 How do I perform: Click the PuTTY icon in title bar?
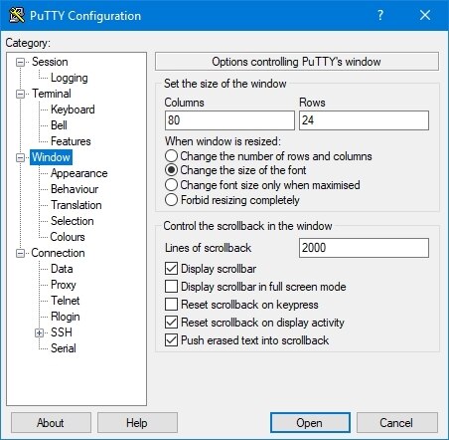click(x=17, y=15)
